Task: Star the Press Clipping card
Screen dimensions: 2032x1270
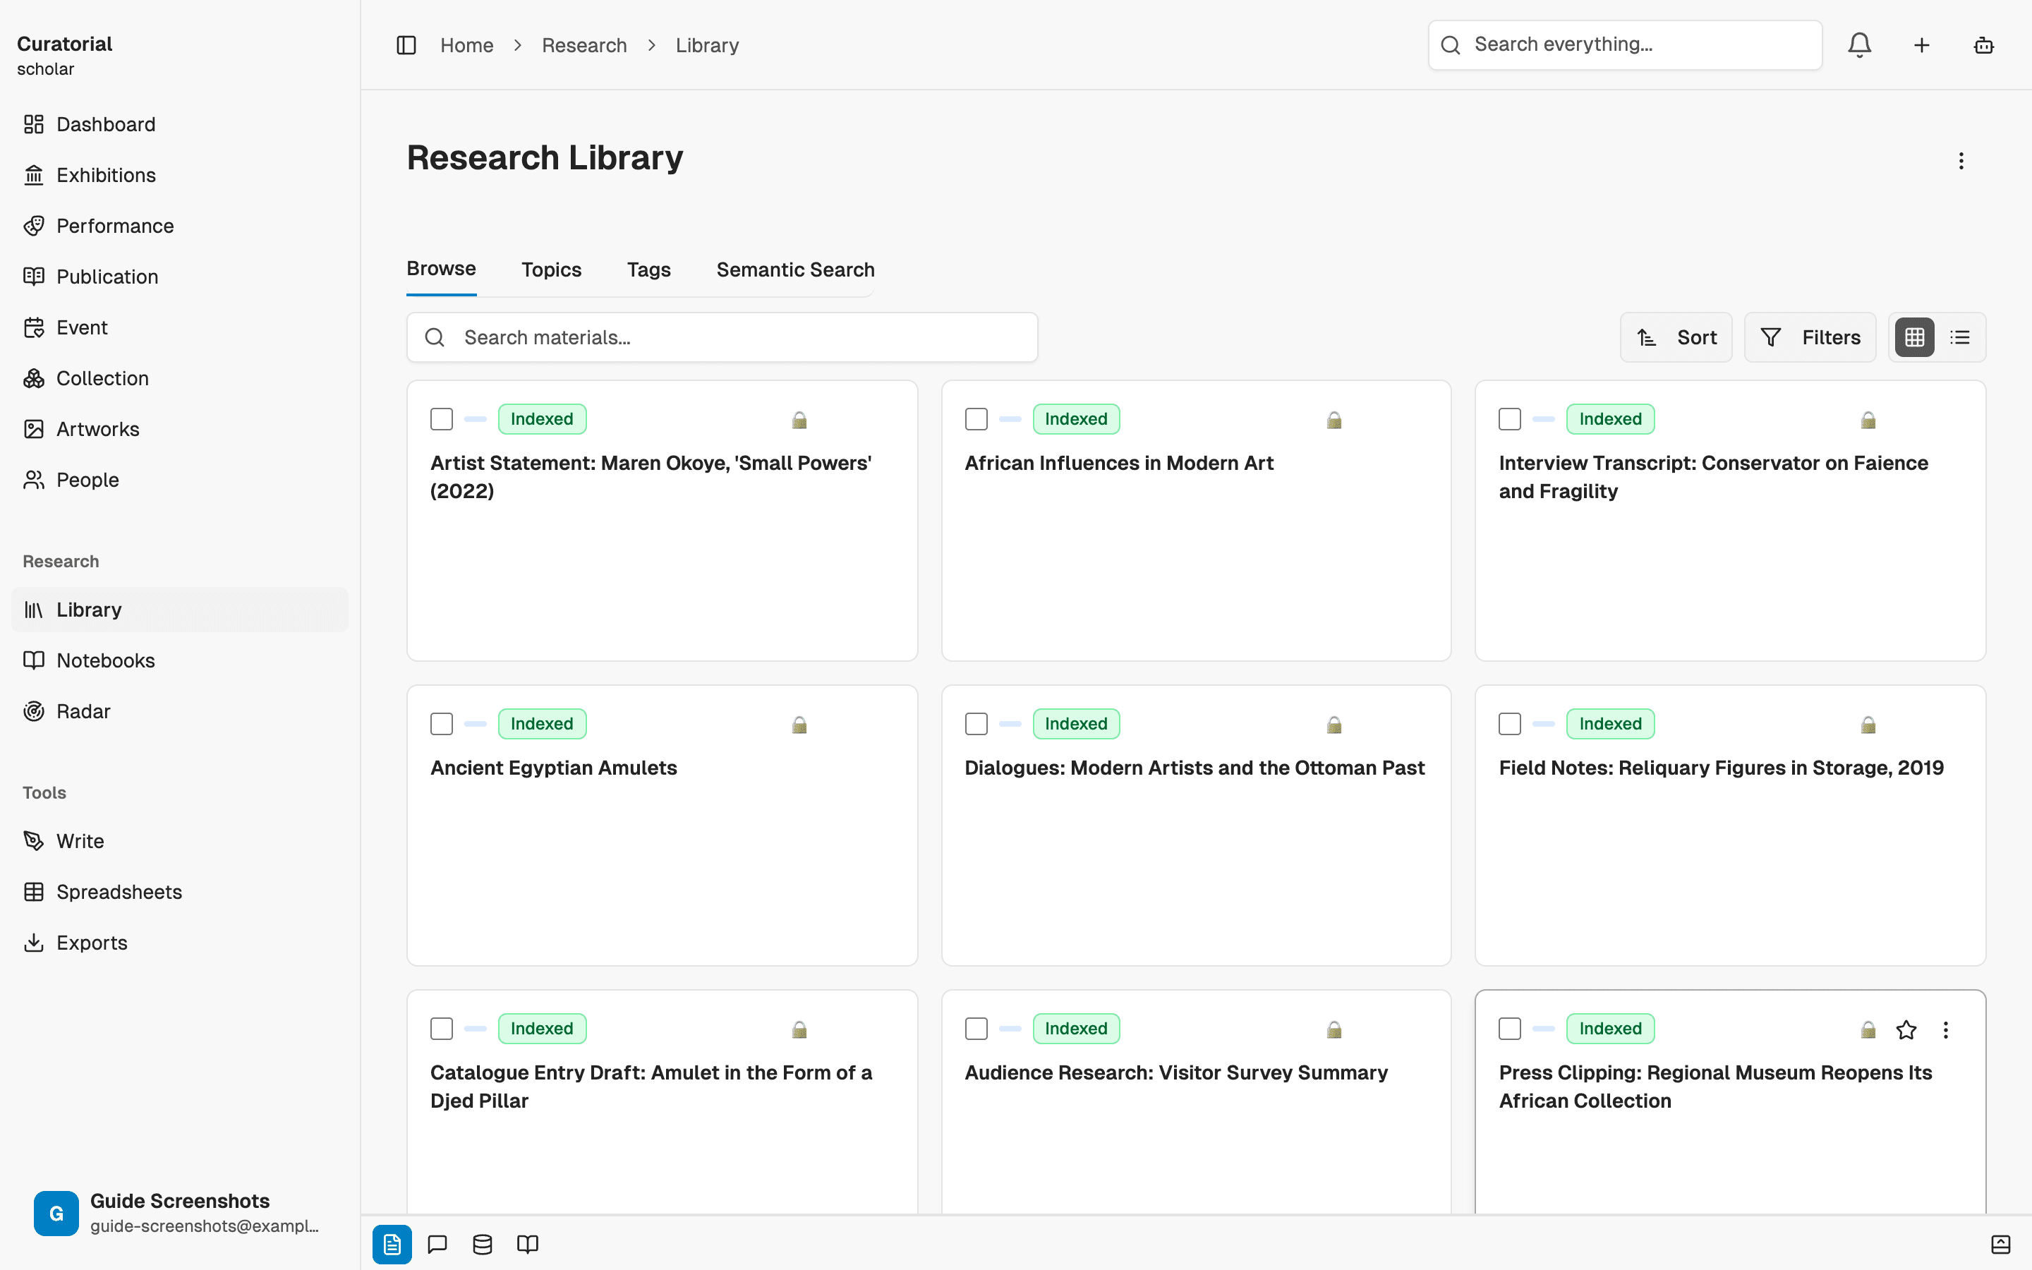Action: point(1906,1030)
